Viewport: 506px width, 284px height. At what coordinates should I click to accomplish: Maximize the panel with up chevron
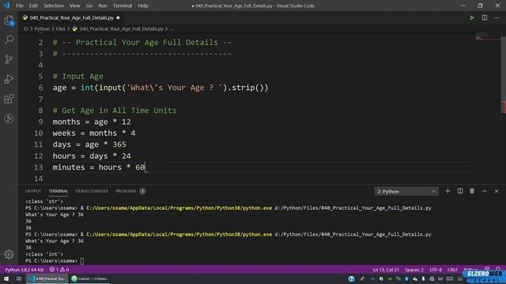485,191
